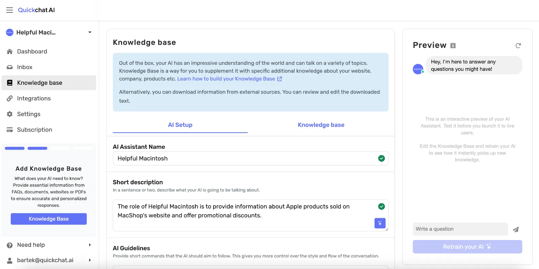This screenshot has height=269, width=539.
Task: Click the first onboarding progress bar segment
Action: [15, 148]
